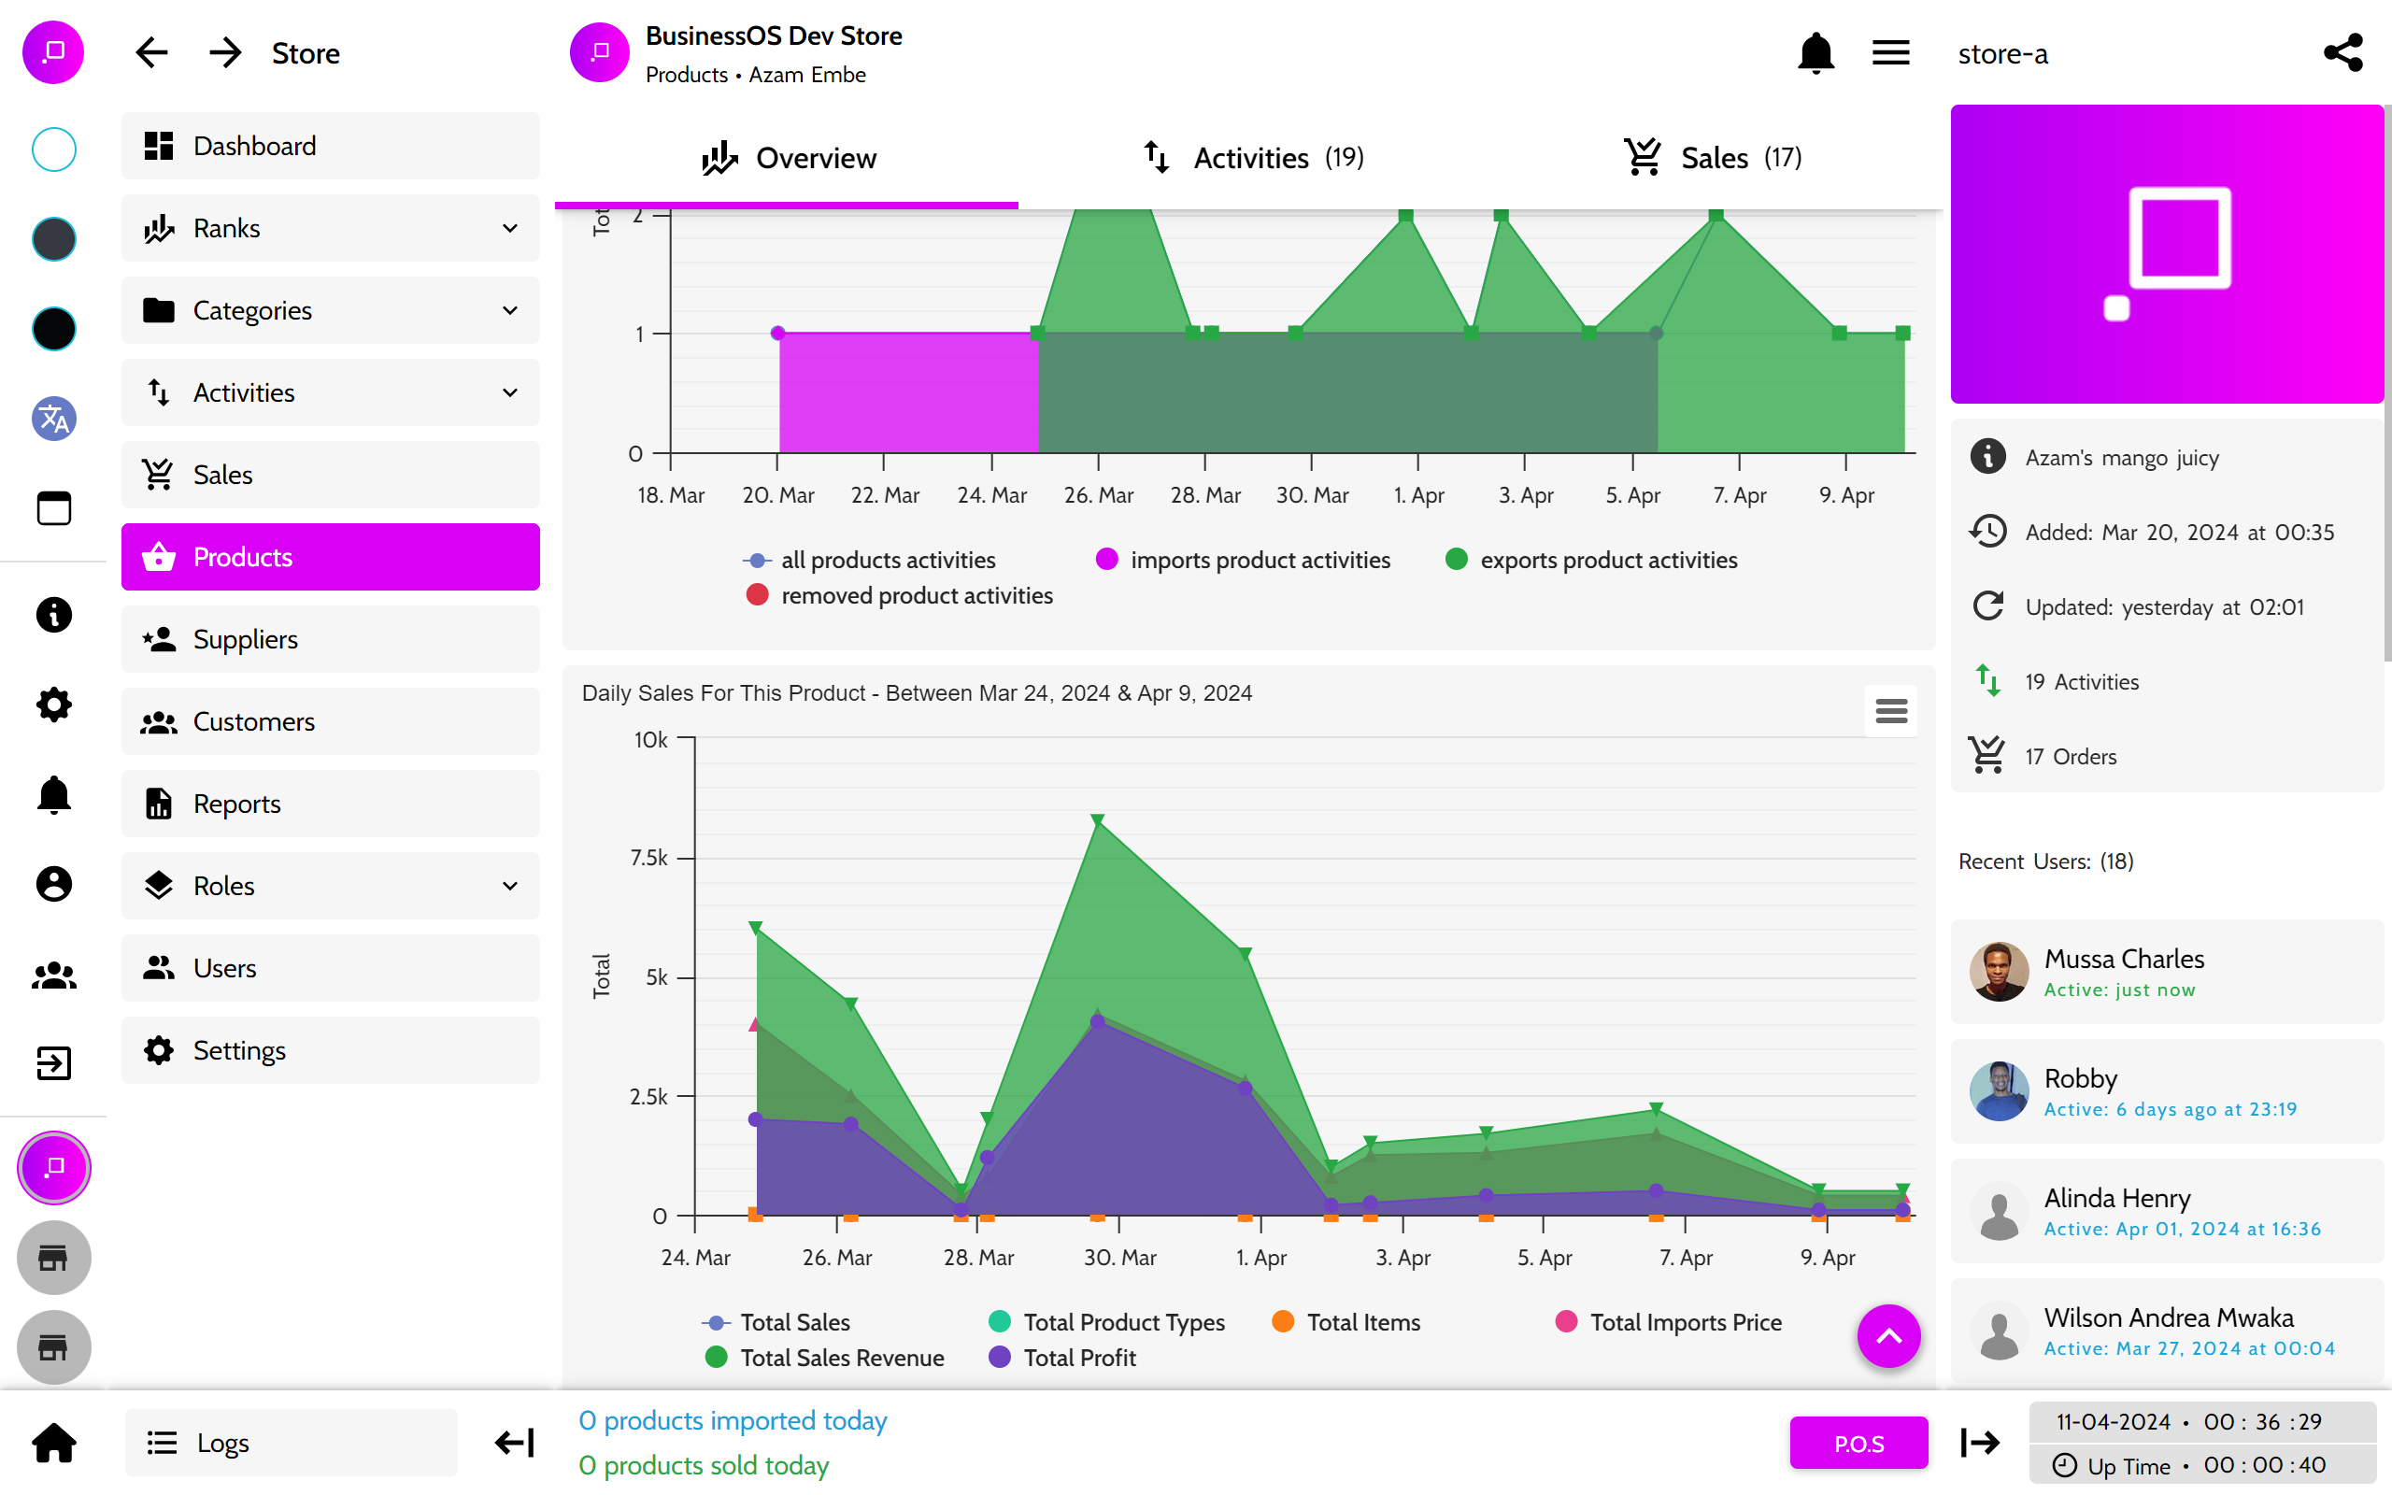Select the second grey store avatar in left rail
The image size is (2392, 1495).
pos(53,1346)
